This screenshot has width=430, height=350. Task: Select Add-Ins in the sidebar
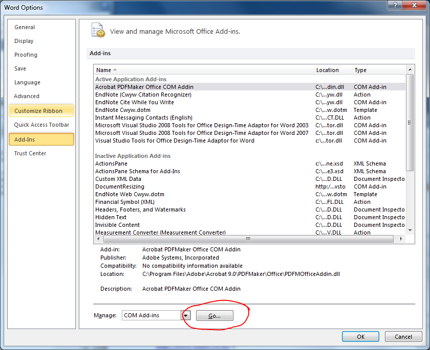pos(41,139)
